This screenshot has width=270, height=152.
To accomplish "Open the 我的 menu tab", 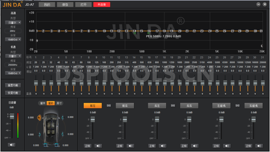I will tap(47, 4).
